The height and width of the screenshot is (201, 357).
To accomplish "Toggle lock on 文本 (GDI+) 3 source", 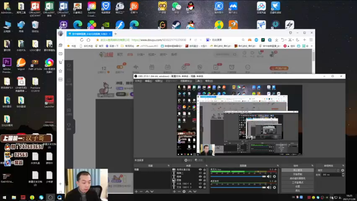I will pyautogui.click(x=204, y=187).
